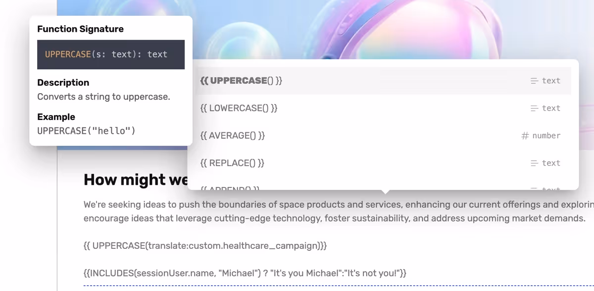594x291 pixels.
Task: Click the "text" type label for UPPERCASE row
Action: coord(551,81)
